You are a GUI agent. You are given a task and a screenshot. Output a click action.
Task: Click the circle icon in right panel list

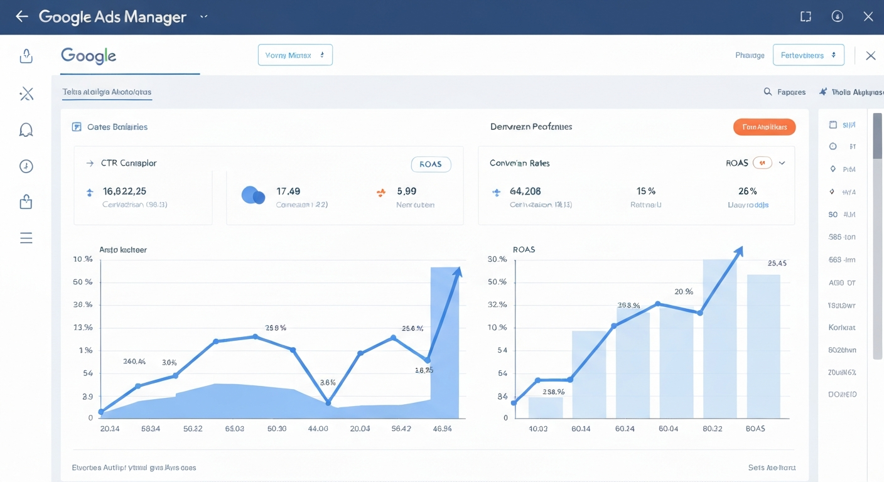coord(833,146)
